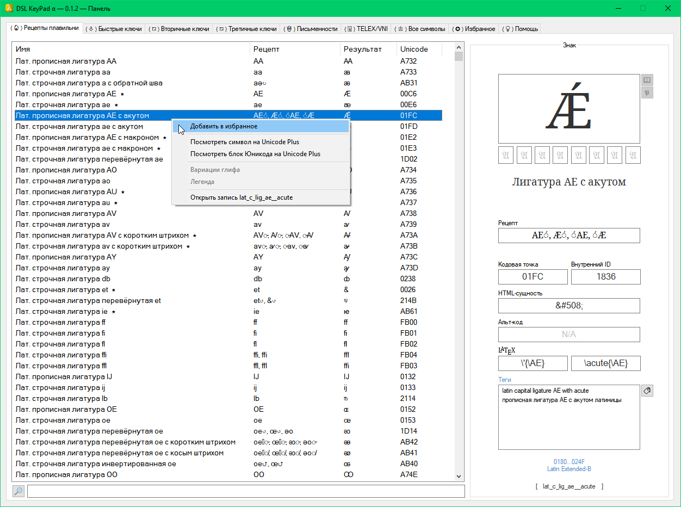Click the app logo in the title bar
This screenshot has height=507, width=681.
(x=9, y=8)
